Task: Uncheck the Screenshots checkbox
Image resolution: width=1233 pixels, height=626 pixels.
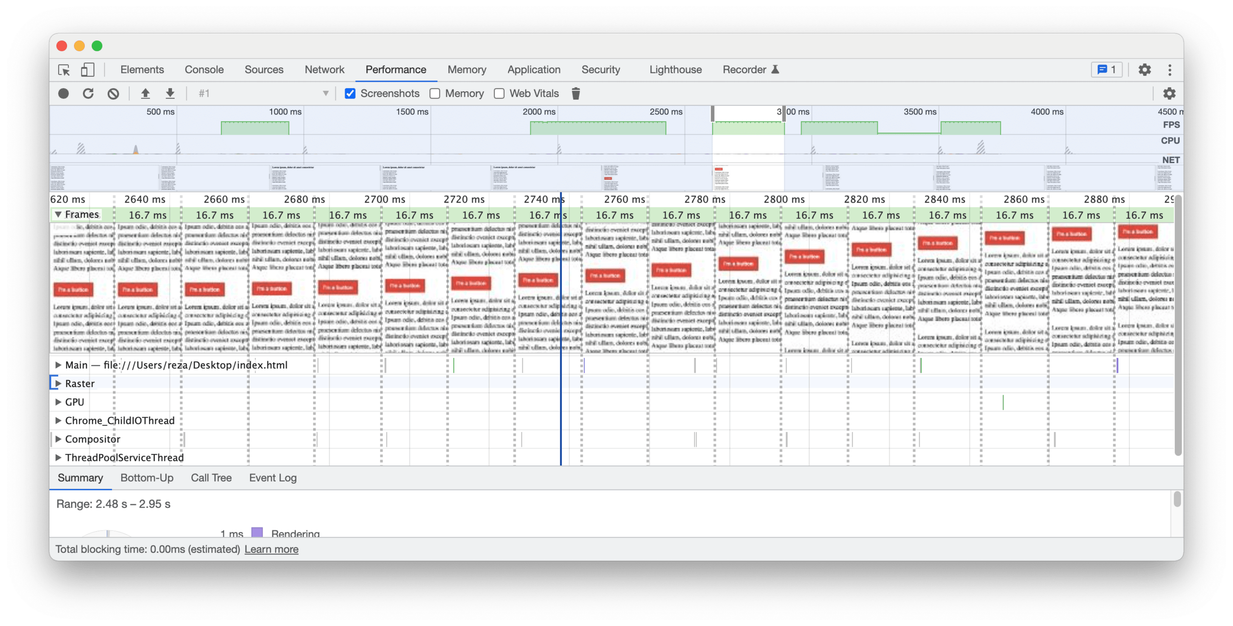Action: (x=350, y=94)
